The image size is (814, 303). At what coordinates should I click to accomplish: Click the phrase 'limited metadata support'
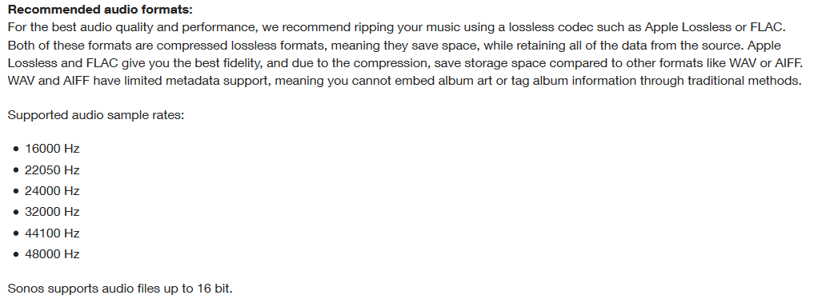tap(197, 81)
